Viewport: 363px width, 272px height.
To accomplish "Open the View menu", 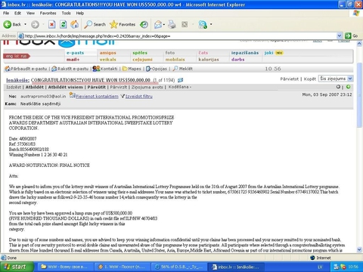I will (x=30, y=13).
